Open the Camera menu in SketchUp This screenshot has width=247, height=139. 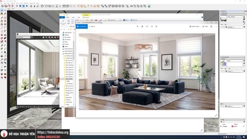[x=13, y=3]
